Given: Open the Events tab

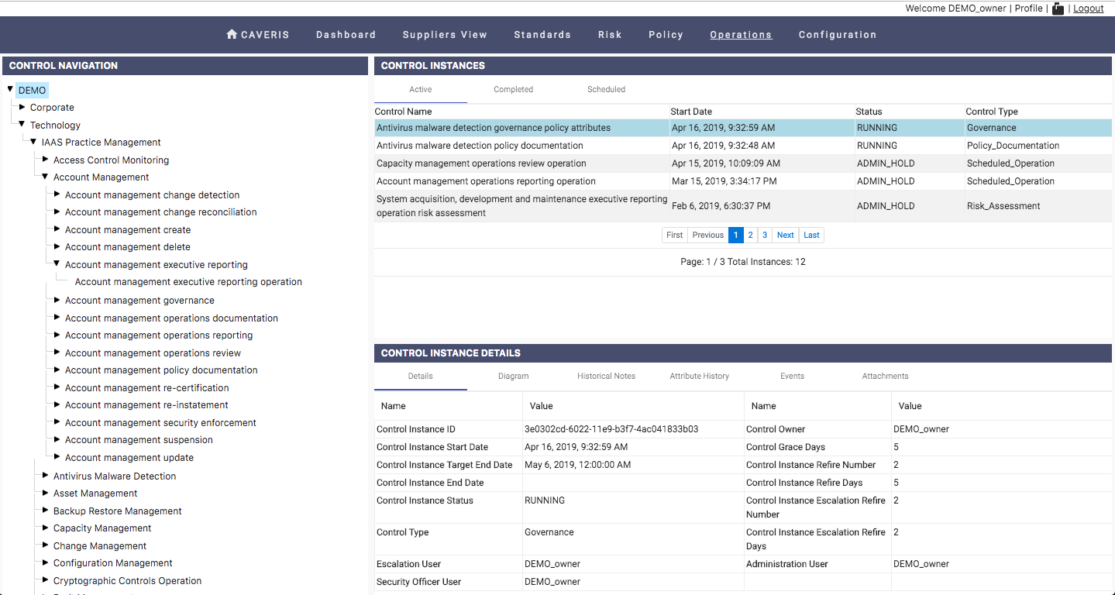Looking at the screenshot, I should (792, 376).
